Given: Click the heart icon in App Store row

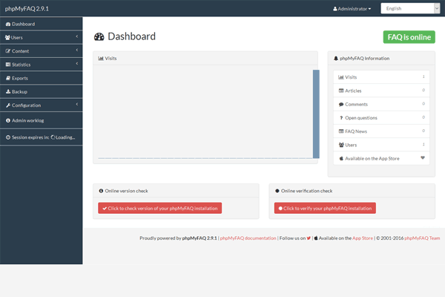Looking at the screenshot, I should point(423,157).
